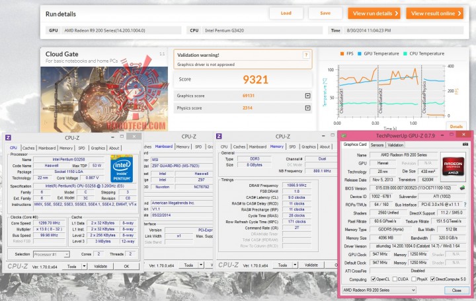Click the validation warning question mark icon
Image resolution: width=476 pixels, height=301 pixels.
coord(306,55)
